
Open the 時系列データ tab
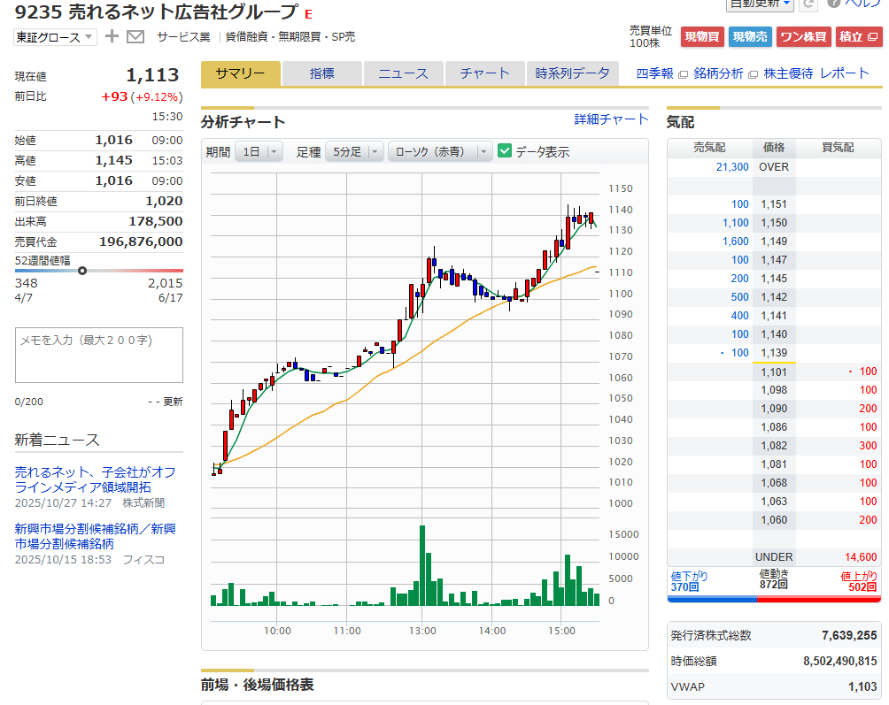pos(572,73)
